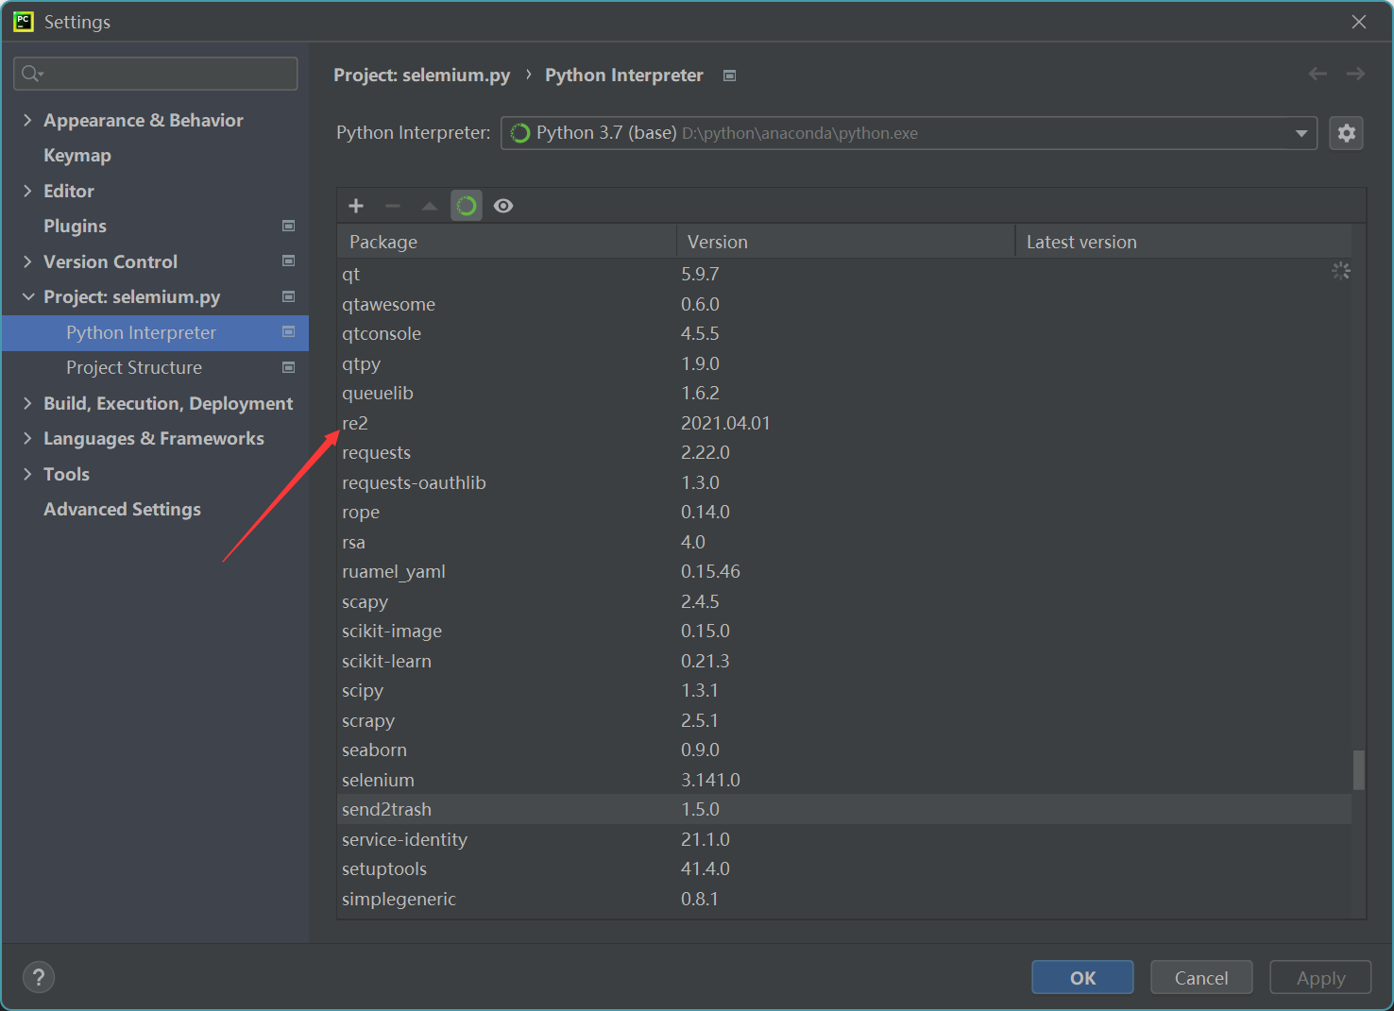Select the send2trash package row

(x=844, y=809)
